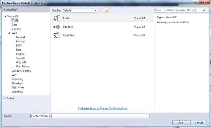This screenshot has width=211, height=128.
Task: Select the Web Forms category
Action: (22, 66)
